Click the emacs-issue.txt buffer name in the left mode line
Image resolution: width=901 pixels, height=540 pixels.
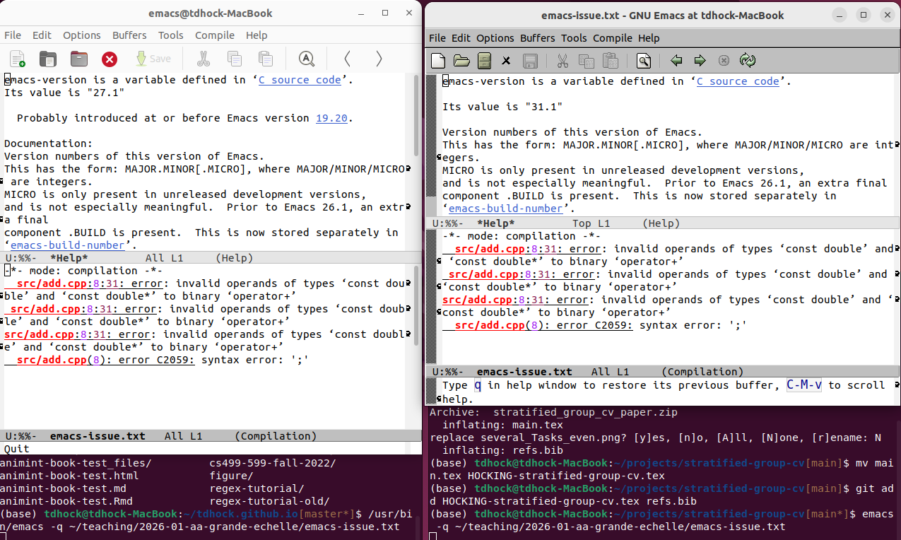point(98,436)
